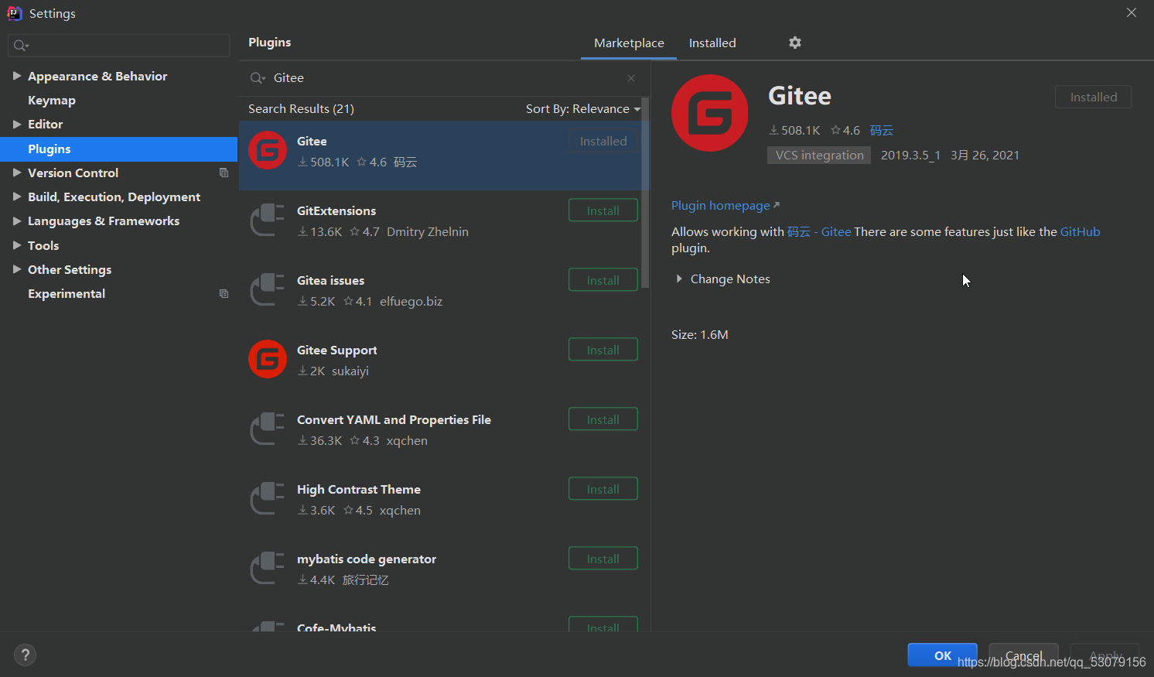Switch to the Marketplace tab
The width and height of the screenshot is (1154, 677).
pos(629,43)
